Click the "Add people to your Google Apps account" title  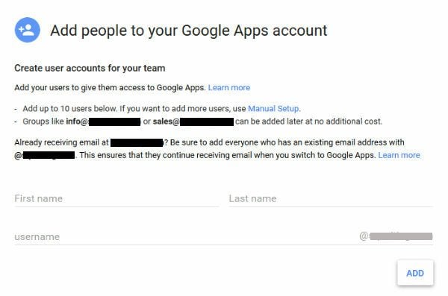(x=189, y=31)
